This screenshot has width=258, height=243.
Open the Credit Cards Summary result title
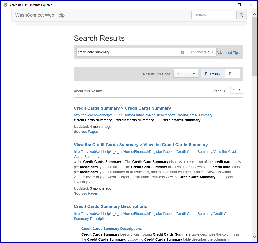point(122,108)
